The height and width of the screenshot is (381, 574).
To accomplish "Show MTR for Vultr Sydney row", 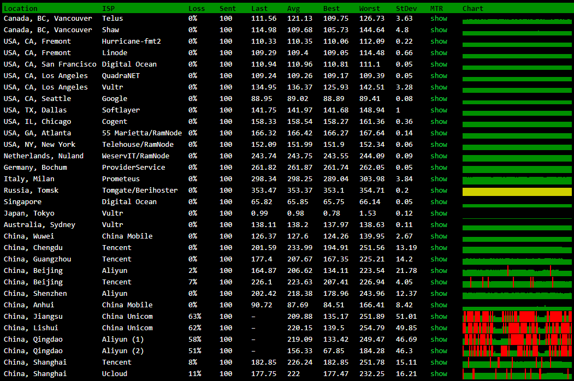I will 439,225.
